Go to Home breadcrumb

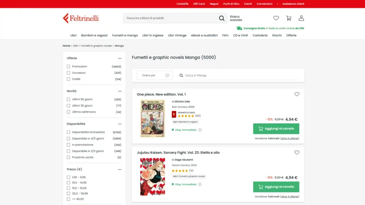(66, 46)
